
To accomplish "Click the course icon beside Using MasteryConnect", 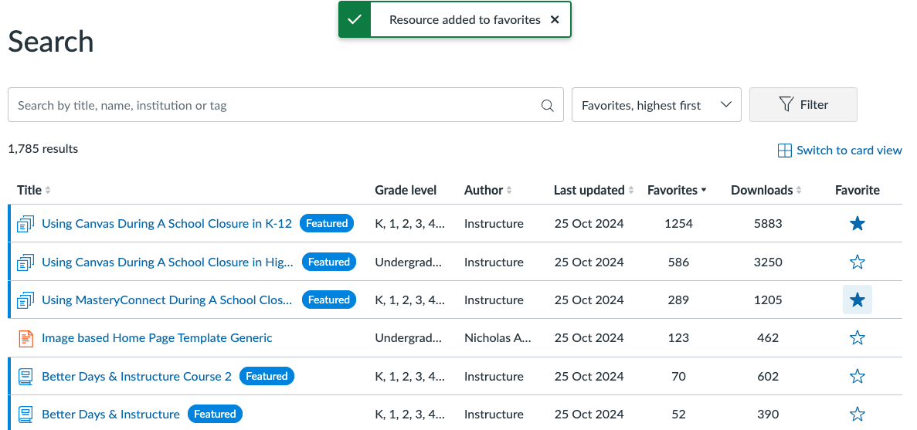I will [x=25, y=300].
